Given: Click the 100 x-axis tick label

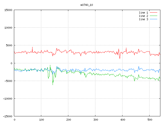Looking at the screenshot, I should pos(41,119).
